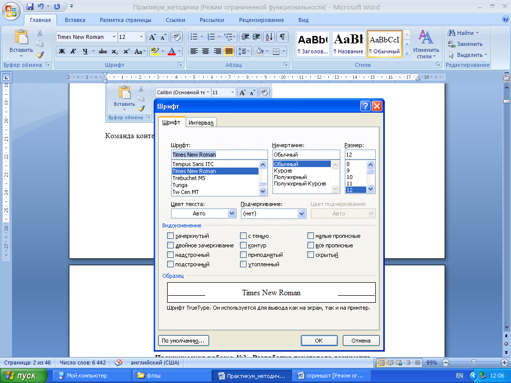Expand styles gallery more arrow
Screen dimensions: 511x383
(407, 54)
